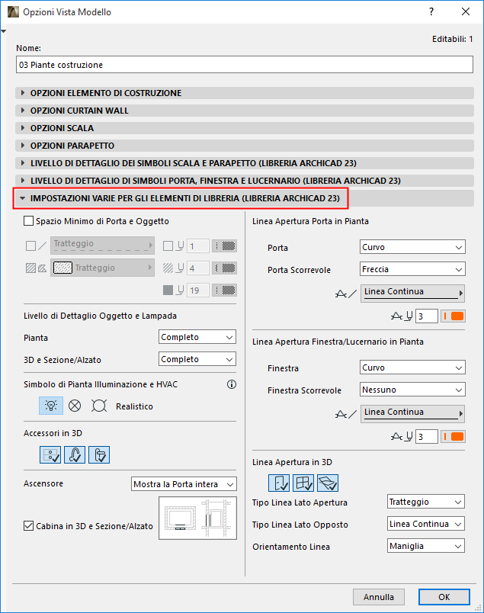484x613 pixels.
Task: Open the Ascensore Mostra la Porta intera dropdown
Action: pos(184,484)
